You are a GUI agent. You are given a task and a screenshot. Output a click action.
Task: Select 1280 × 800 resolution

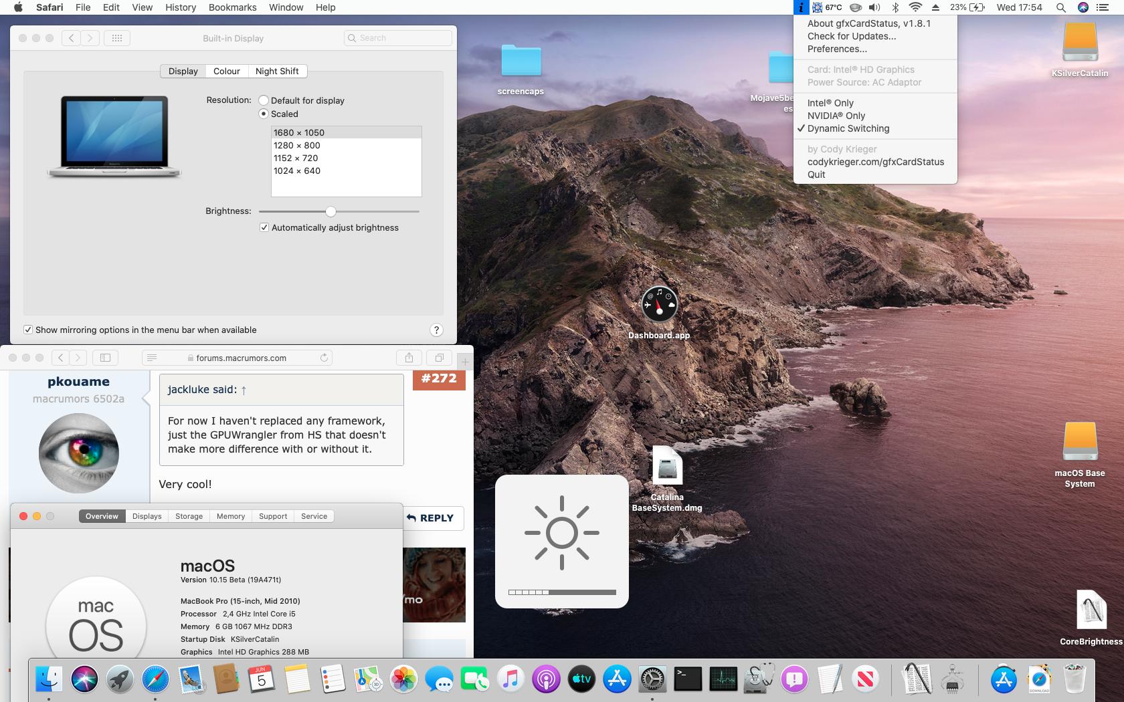coord(346,145)
